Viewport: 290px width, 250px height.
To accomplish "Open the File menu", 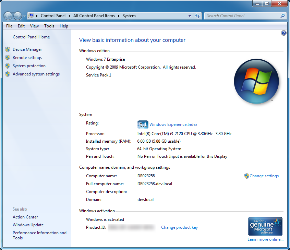I will tap(9, 26).
